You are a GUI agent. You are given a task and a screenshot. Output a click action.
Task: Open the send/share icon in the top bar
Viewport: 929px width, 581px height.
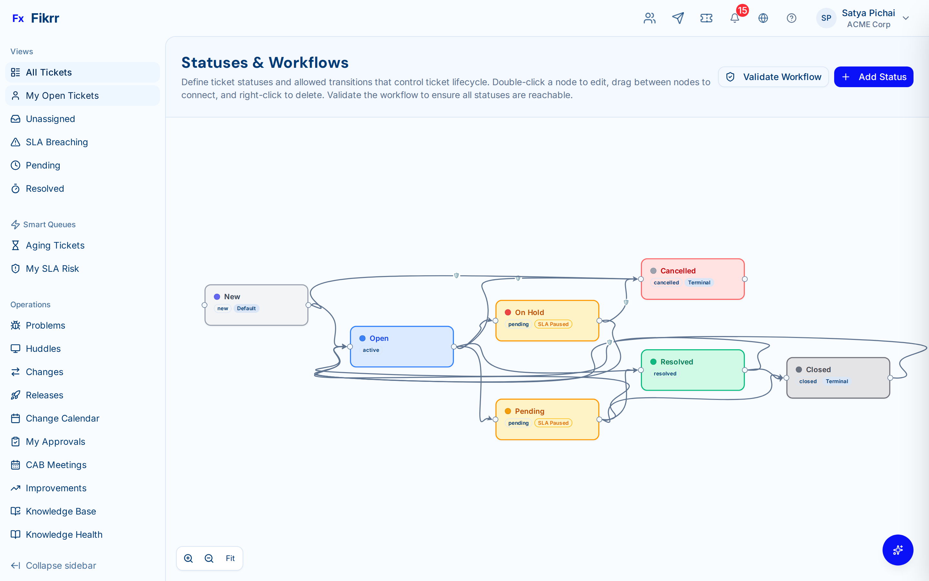[678, 18]
